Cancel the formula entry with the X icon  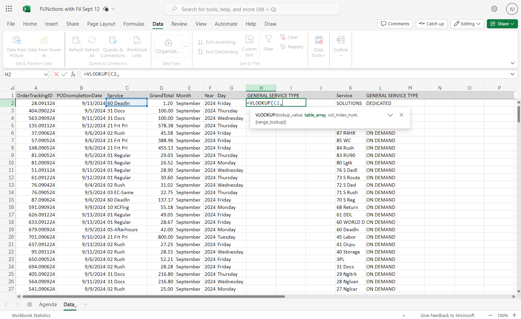(x=56, y=74)
